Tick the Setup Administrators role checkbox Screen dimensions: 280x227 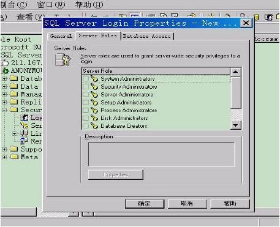coord(86,102)
